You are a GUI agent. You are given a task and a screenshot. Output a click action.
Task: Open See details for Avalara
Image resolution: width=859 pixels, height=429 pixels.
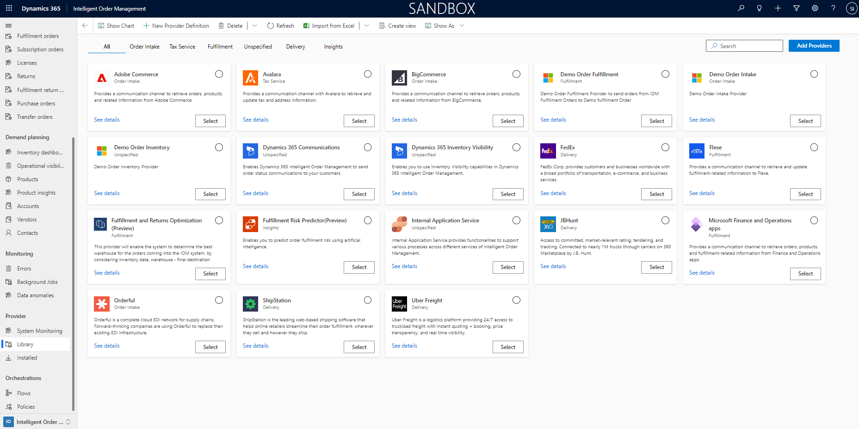(x=255, y=119)
